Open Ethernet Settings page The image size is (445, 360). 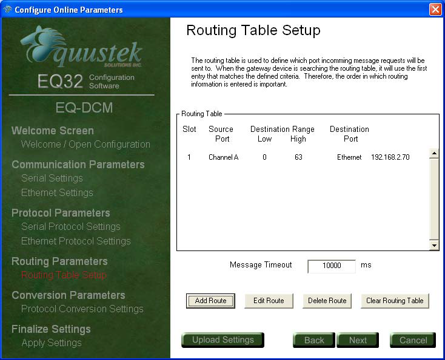(57, 192)
